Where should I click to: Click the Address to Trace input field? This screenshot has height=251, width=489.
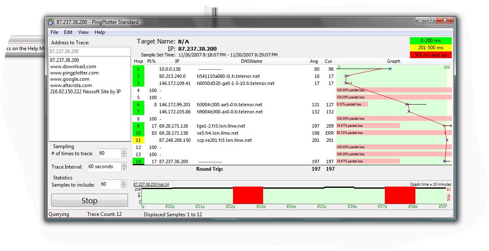pos(90,51)
